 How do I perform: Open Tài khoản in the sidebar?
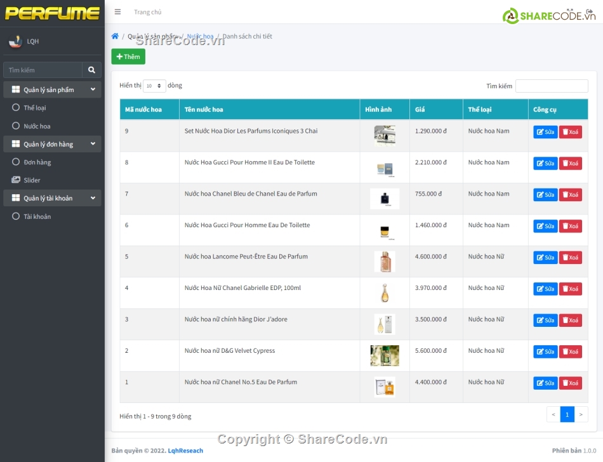point(37,216)
